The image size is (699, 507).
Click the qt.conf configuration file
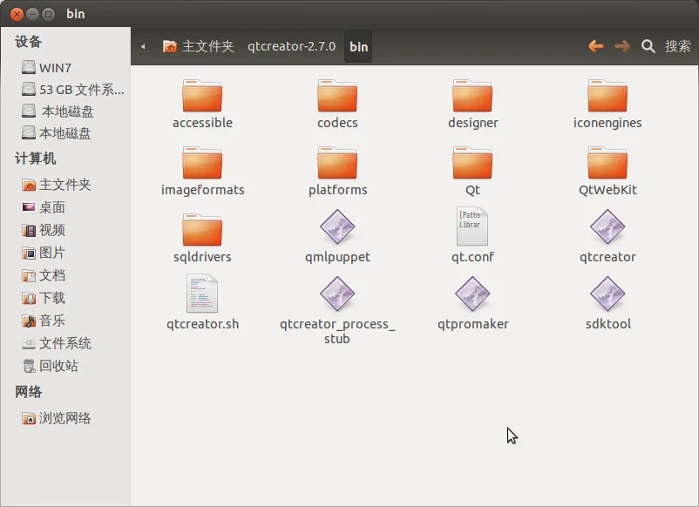(x=472, y=228)
